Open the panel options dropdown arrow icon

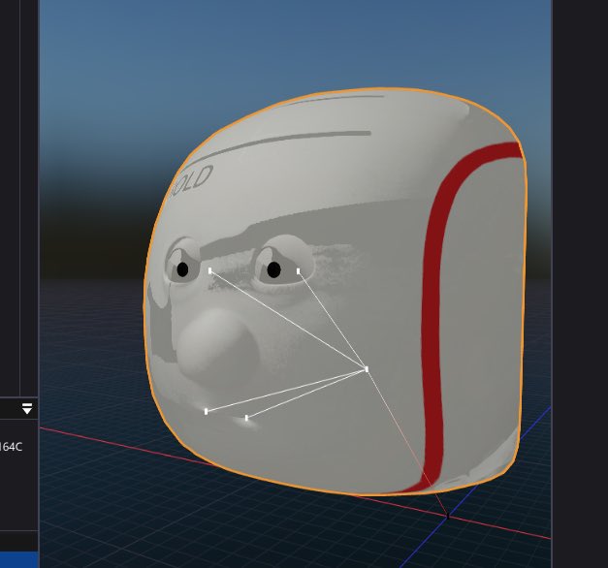point(27,408)
